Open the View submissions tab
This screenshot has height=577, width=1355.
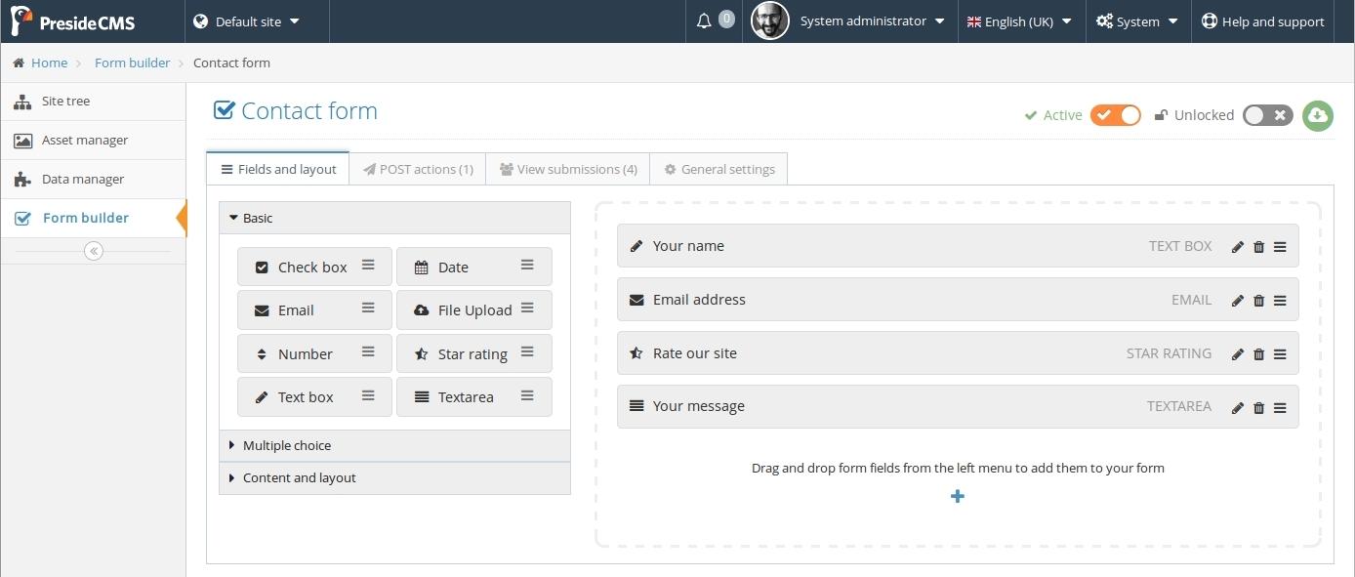point(568,169)
